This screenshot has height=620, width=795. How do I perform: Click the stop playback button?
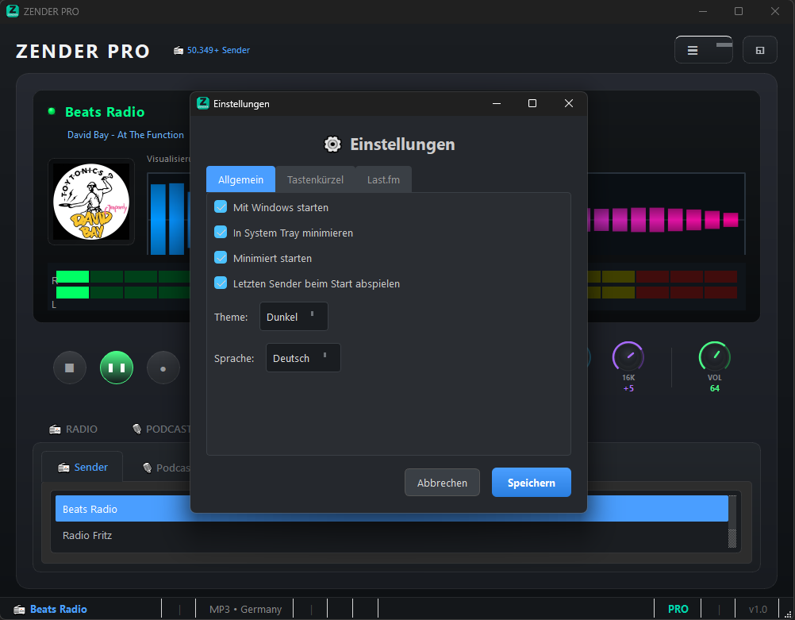point(70,368)
